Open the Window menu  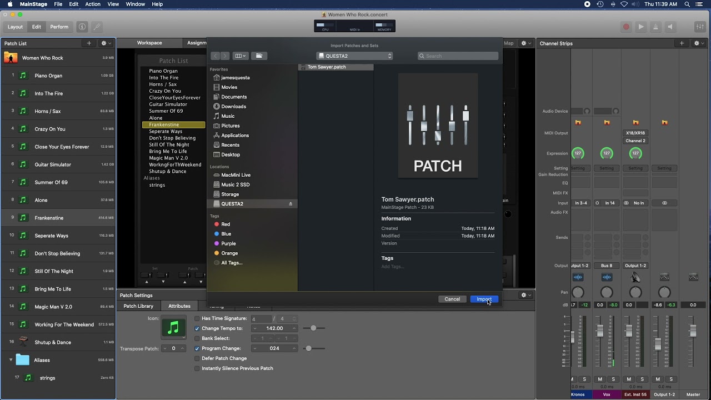136,4
